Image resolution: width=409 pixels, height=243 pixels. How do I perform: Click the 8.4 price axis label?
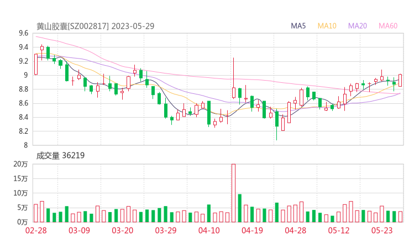pyautogui.click(x=23, y=117)
